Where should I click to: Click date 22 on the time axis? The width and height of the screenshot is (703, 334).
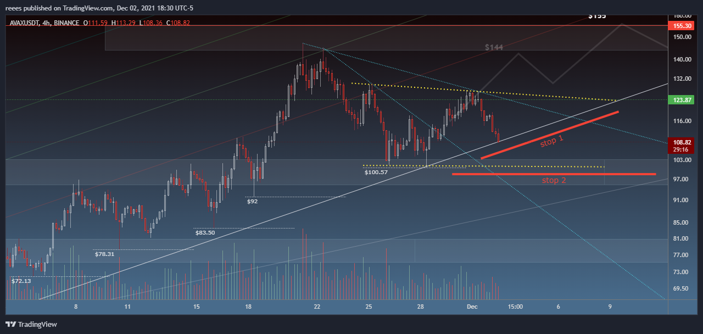[317, 307]
